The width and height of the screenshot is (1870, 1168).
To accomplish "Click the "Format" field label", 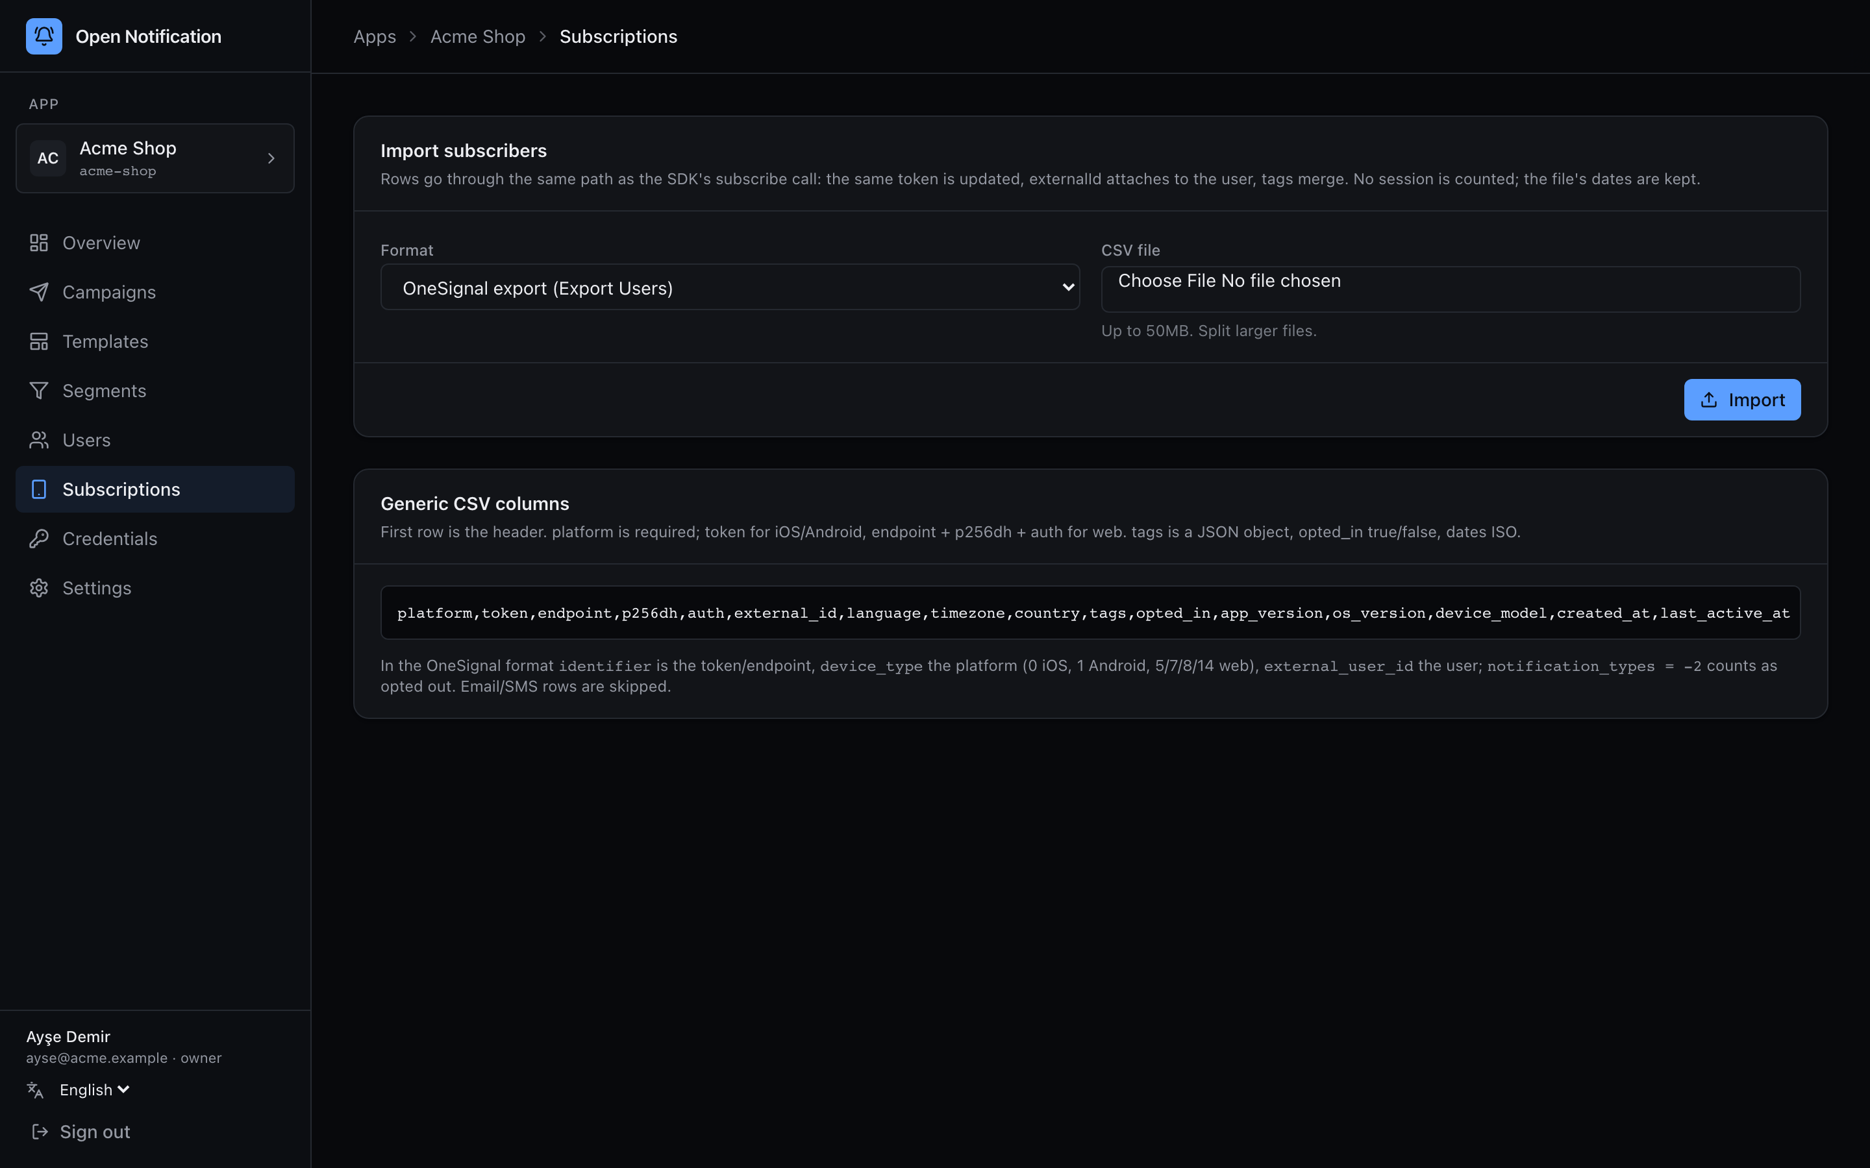I will click(x=407, y=250).
